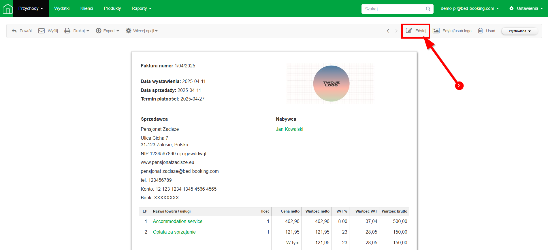Click the Drukuj printer icon

(67, 31)
